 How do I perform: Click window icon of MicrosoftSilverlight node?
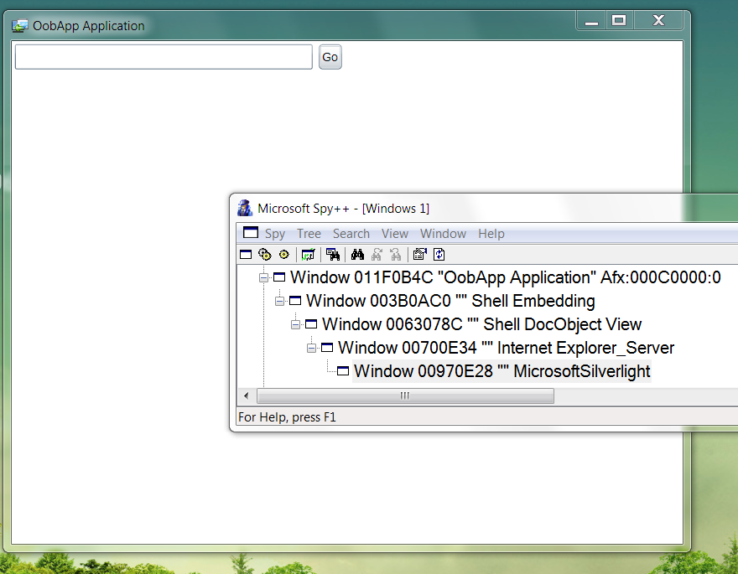coord(343,371)
